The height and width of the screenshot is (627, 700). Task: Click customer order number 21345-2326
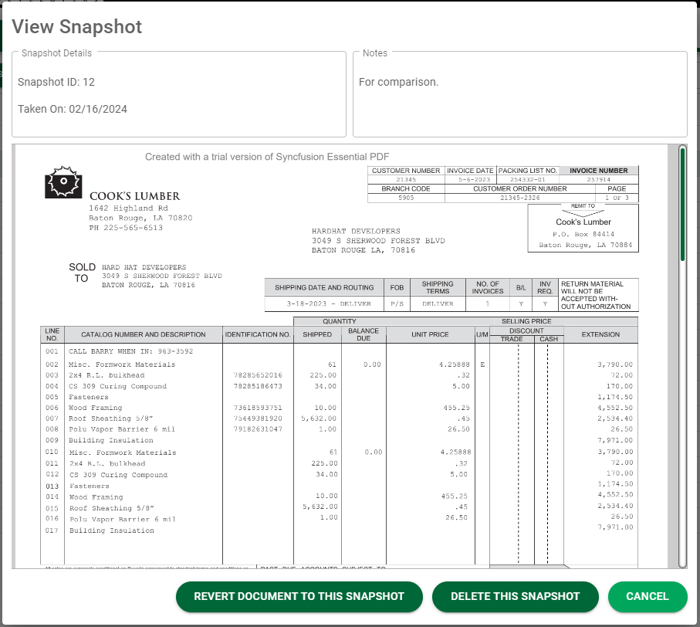[519, 198]
